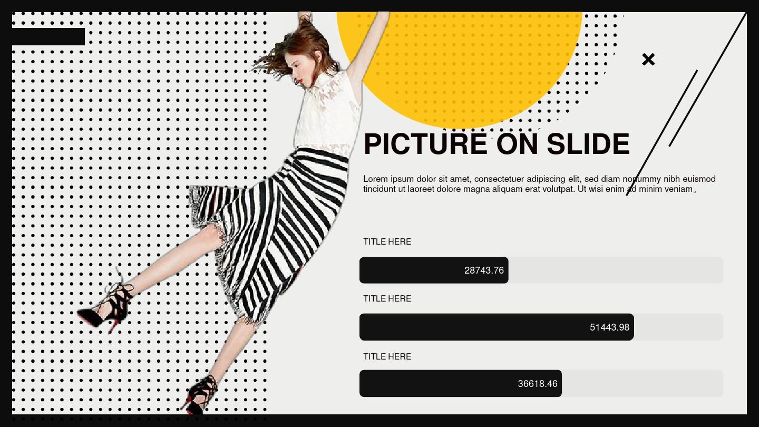759x427 pixels.
Task: Click the 51443.98 value label
Action: click(x=609, y=327)
